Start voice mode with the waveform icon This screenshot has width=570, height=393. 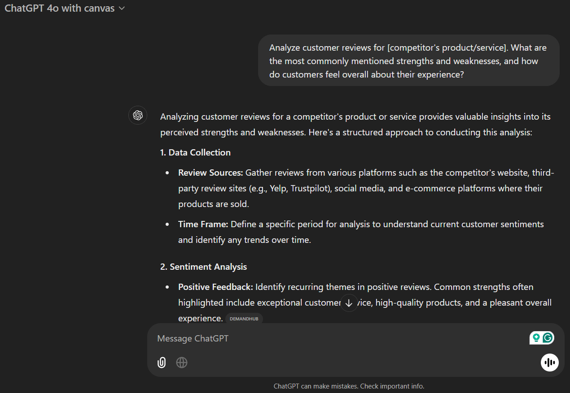click(x=550, y=363)
